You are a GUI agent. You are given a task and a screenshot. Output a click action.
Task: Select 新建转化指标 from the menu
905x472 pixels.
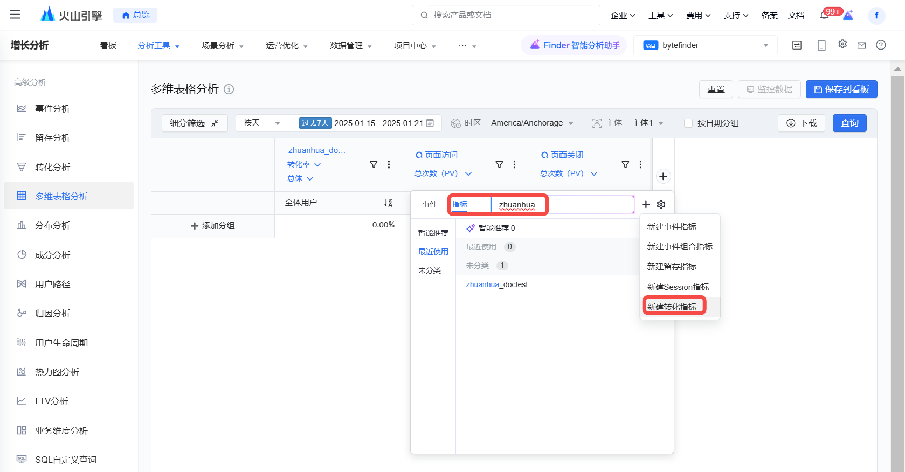[x=680, y=307]
